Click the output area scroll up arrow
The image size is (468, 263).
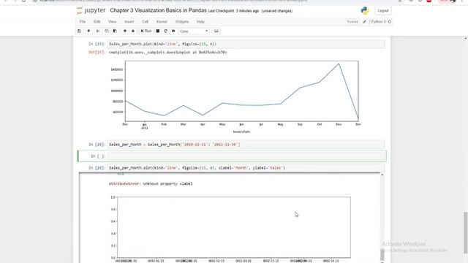tap(382, 175)
